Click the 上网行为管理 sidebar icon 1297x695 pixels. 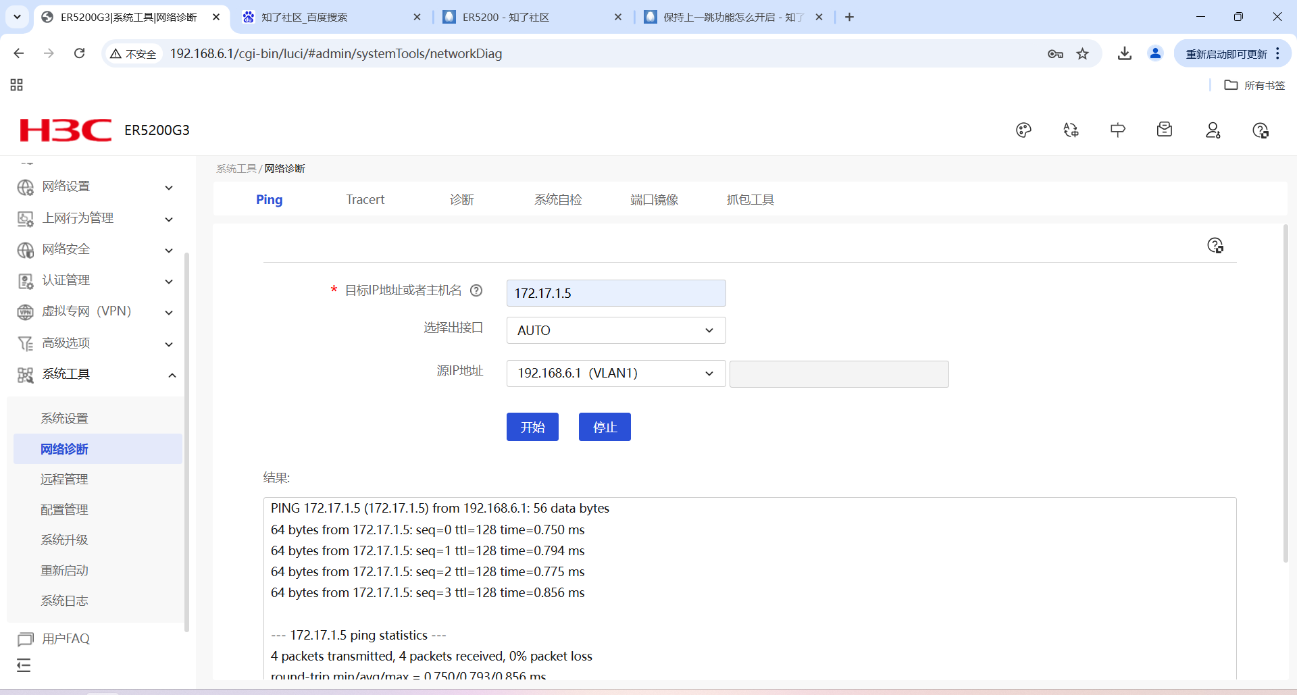[26, 219]
